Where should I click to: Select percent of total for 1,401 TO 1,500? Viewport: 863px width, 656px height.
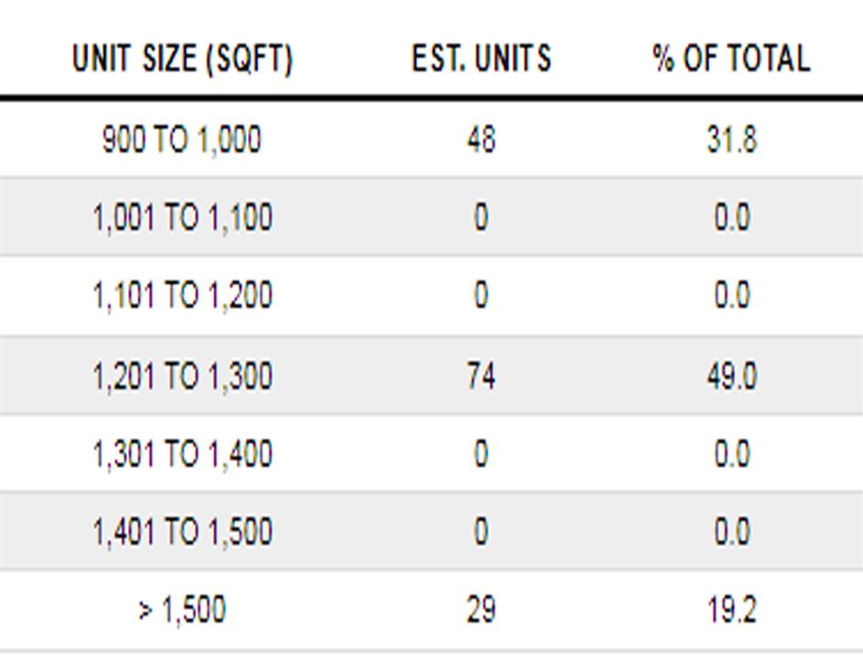click(x=731, y=532)
